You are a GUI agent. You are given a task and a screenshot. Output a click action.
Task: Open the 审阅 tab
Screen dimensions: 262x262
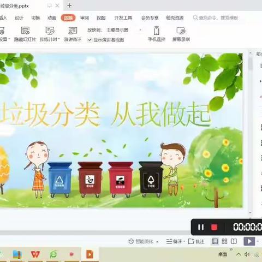(85, 18)
